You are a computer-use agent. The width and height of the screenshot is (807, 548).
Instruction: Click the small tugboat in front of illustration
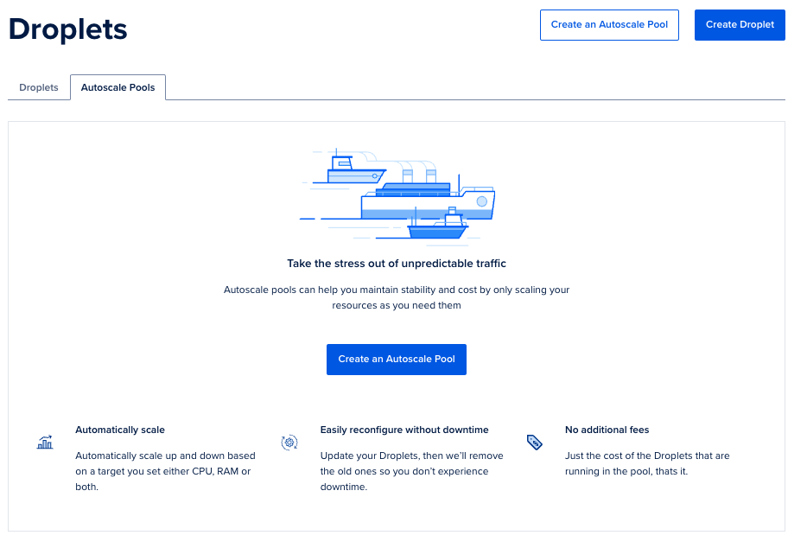tap(438, 226)
